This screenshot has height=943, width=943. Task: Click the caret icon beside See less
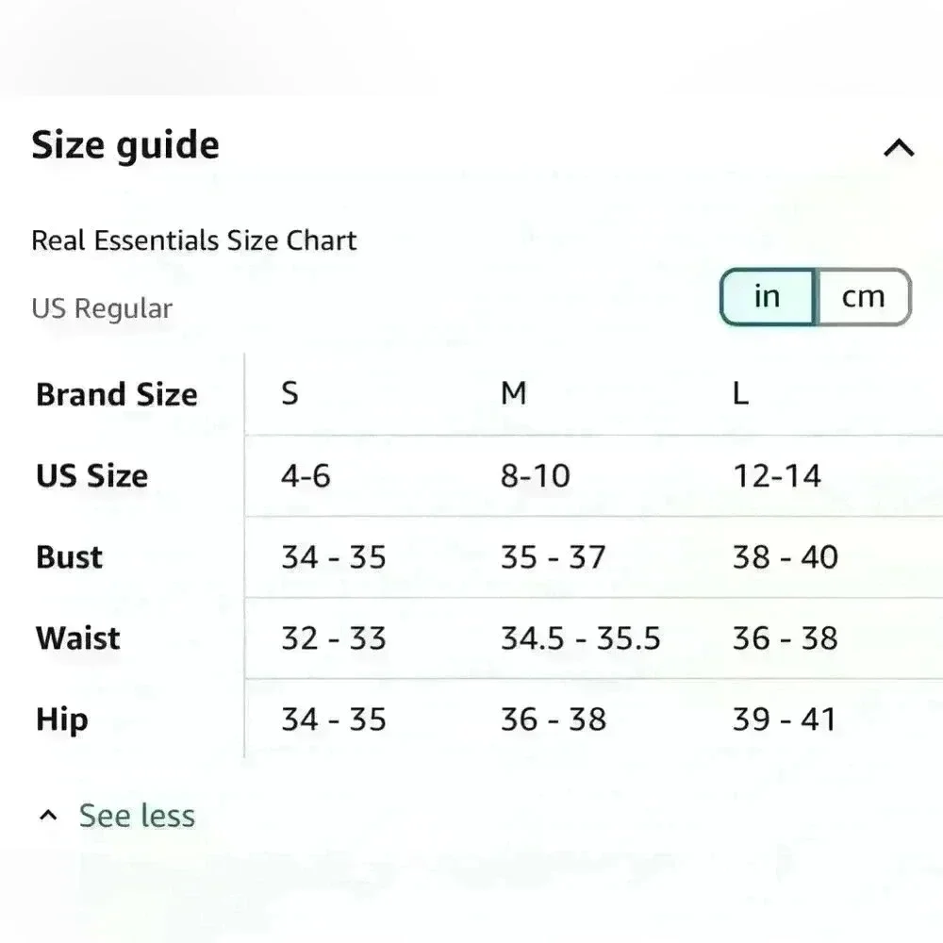pyautogui.click(x=49, y=816)
